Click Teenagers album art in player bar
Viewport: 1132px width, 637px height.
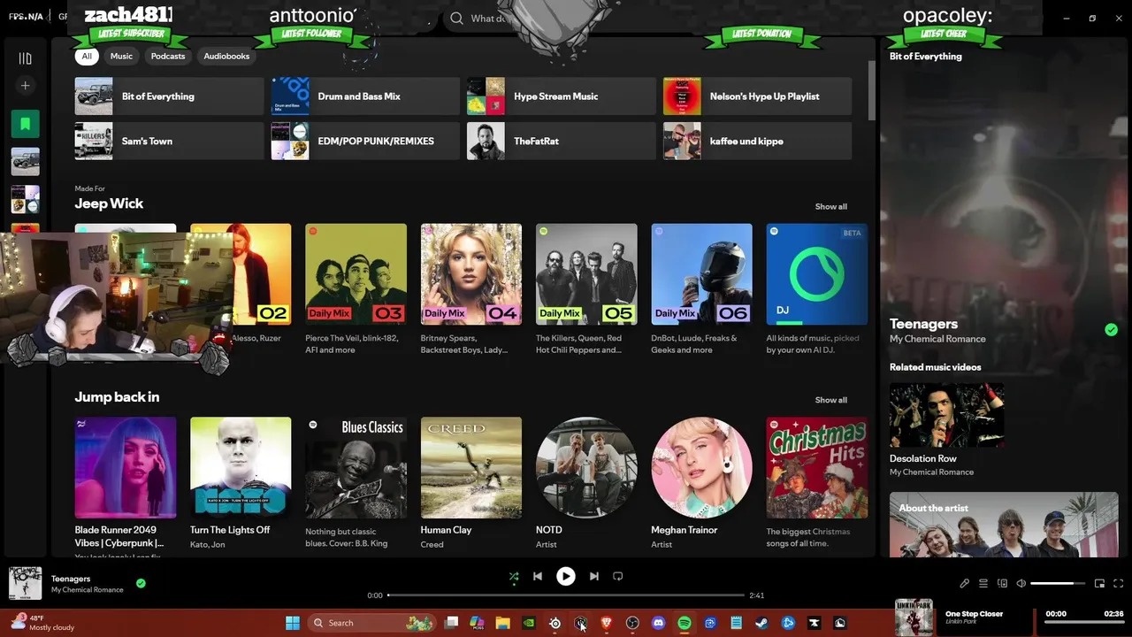point(25,583)
